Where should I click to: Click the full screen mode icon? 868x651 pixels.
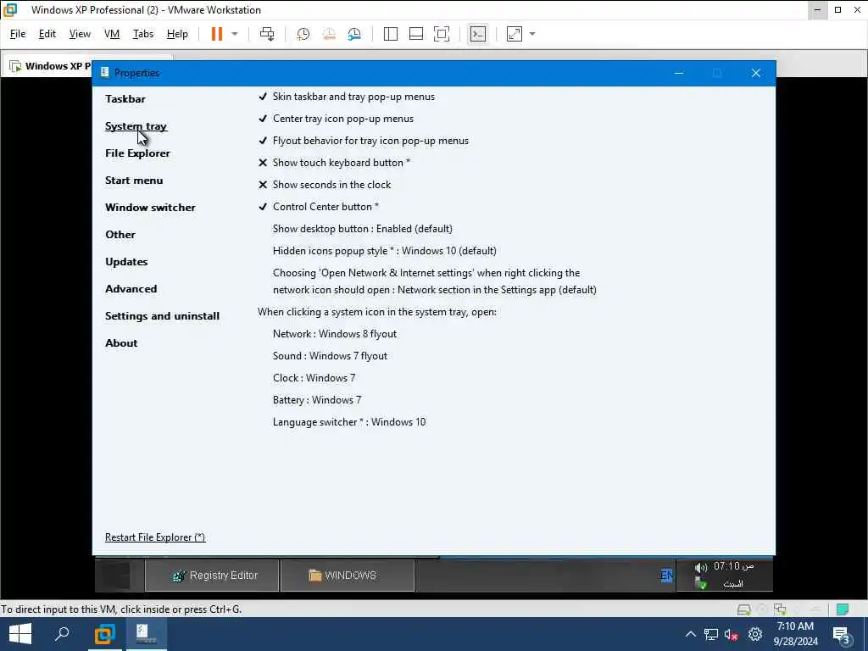441,34
